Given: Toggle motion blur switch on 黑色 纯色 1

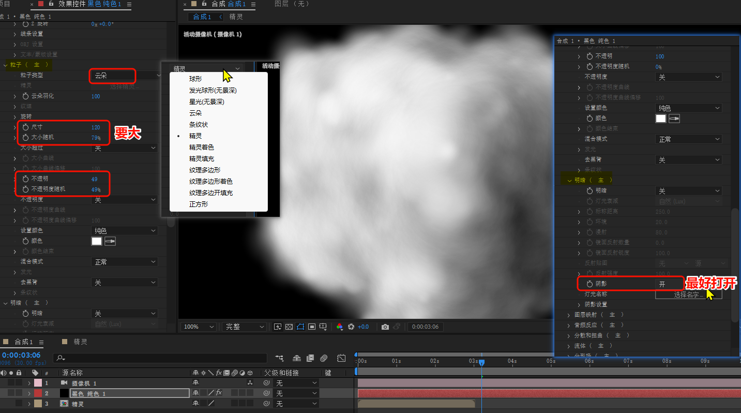Looking at the screenshot, I should click(234, 393).
